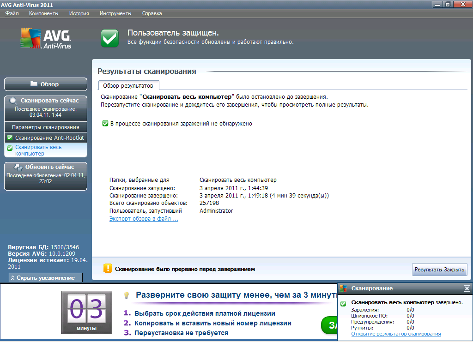Click 'Копировать и вставить новый номер лицензии' text

(212, 324)
